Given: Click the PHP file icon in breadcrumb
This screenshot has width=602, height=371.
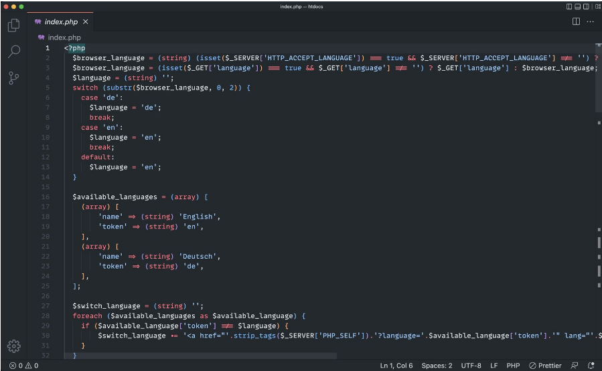Looking at the screenshot, I should point(41,37).
